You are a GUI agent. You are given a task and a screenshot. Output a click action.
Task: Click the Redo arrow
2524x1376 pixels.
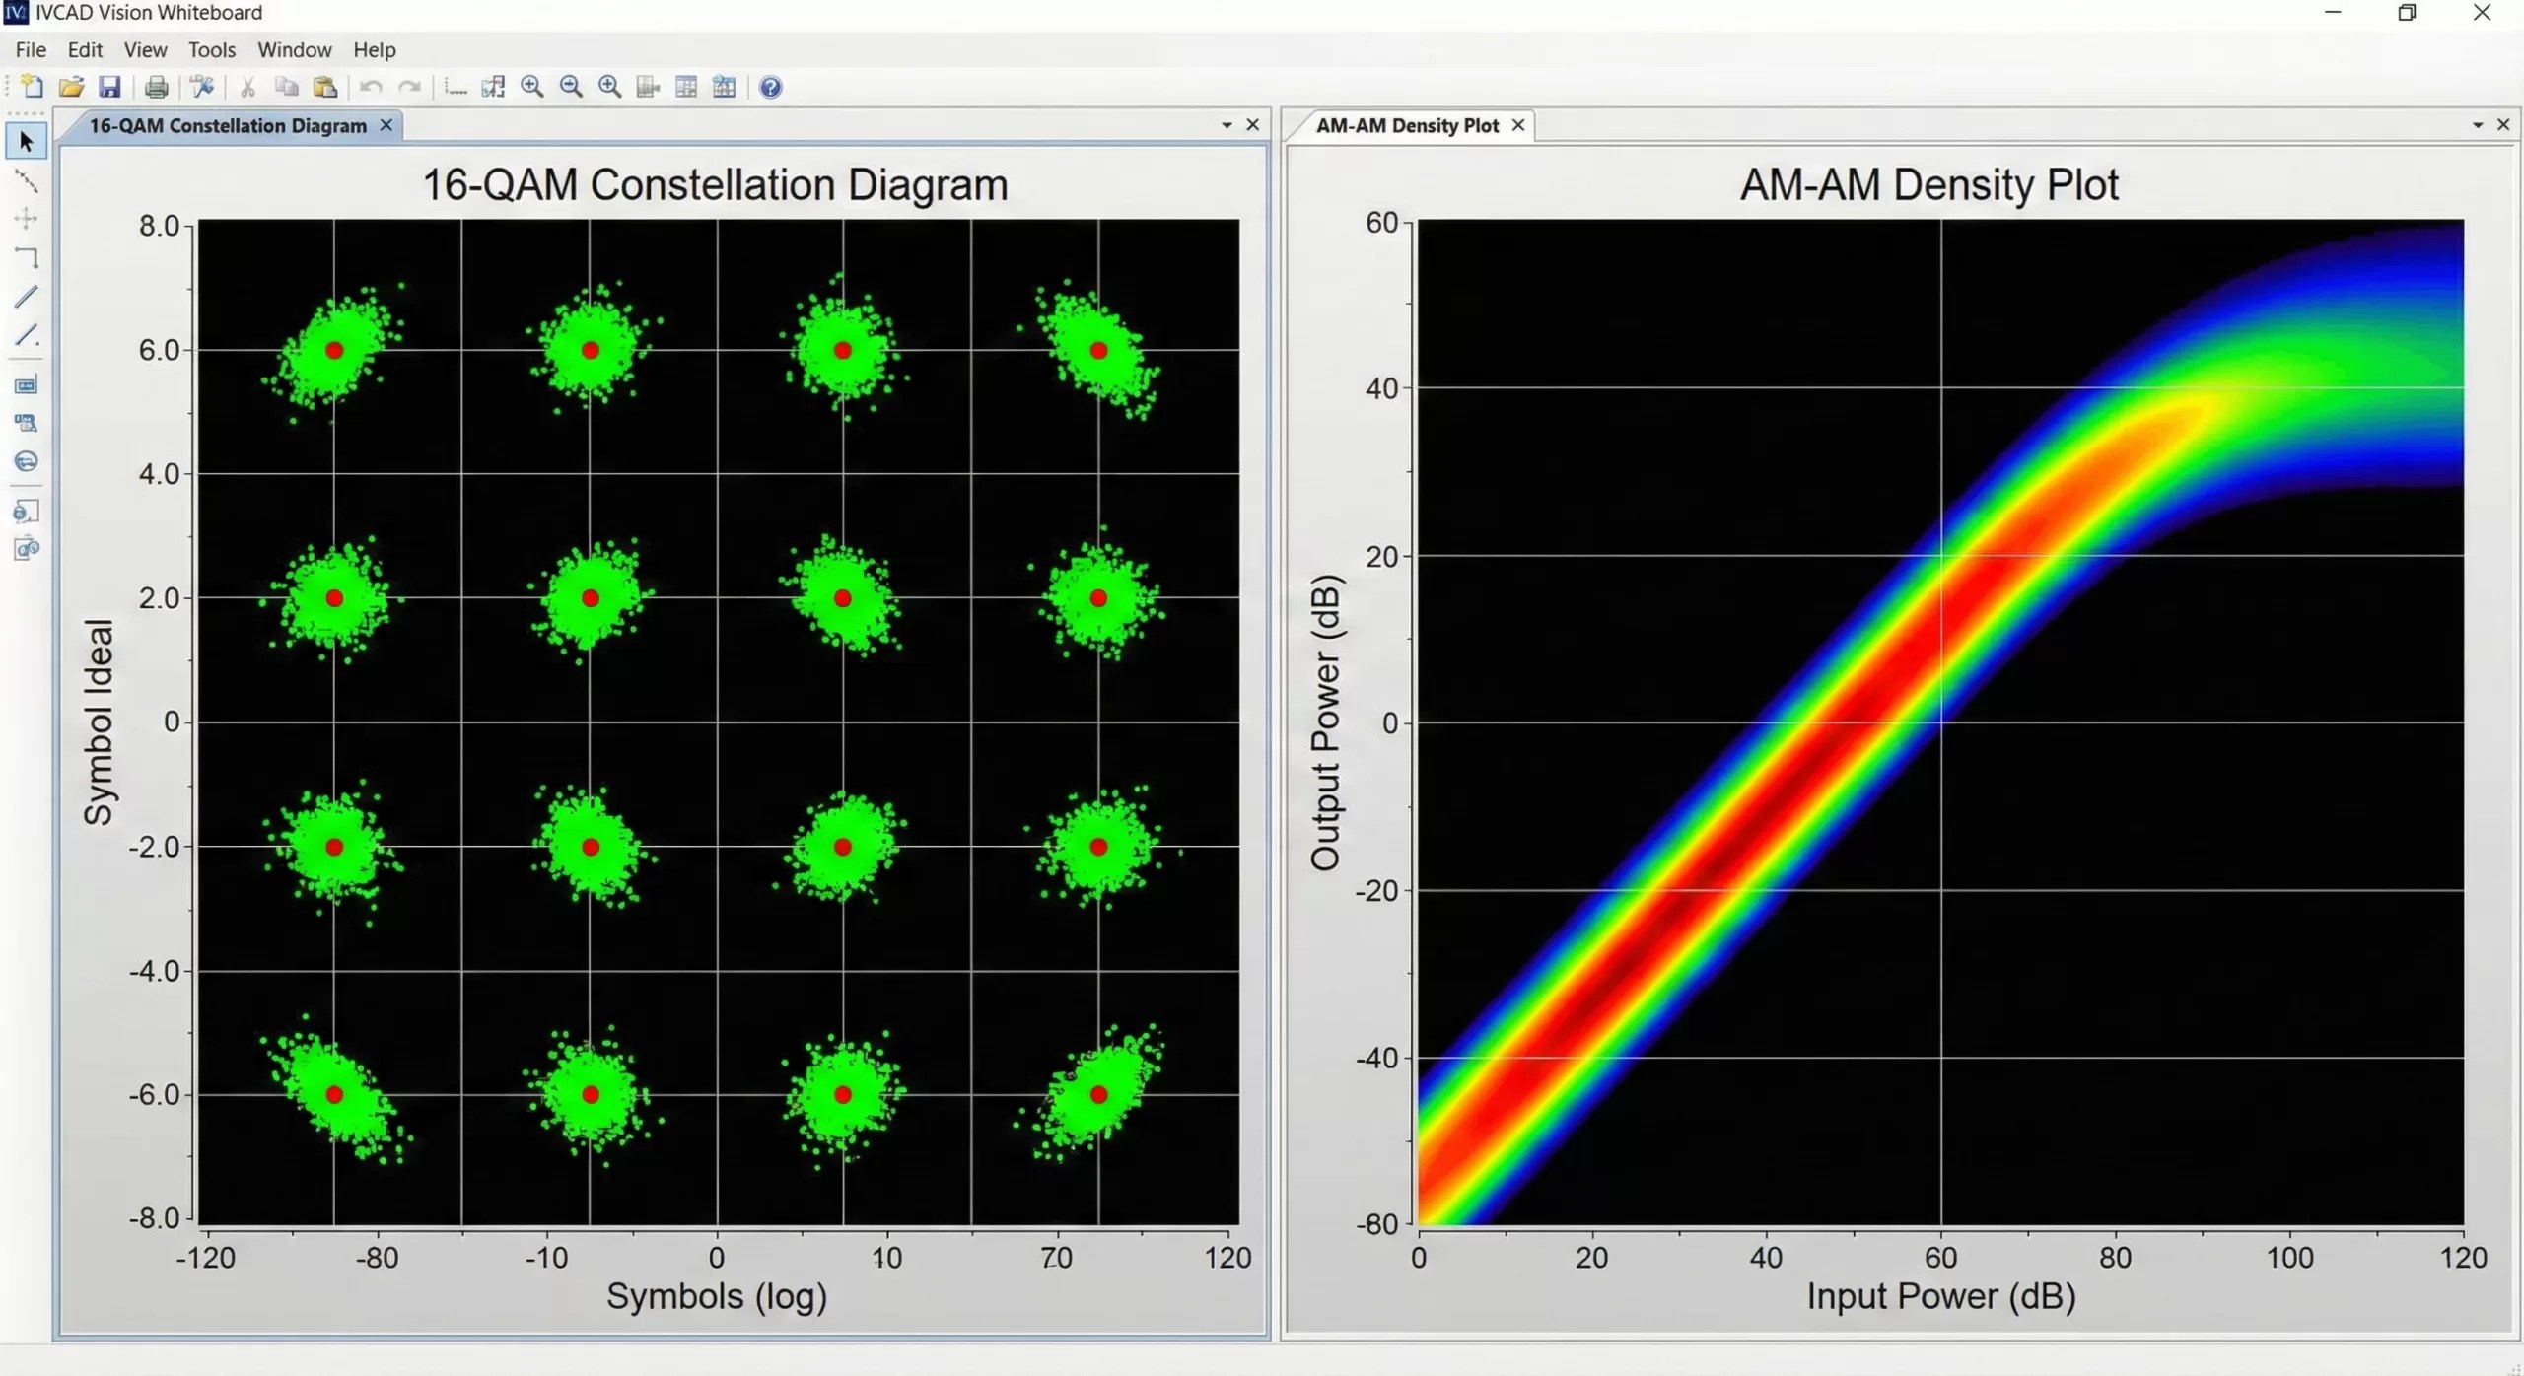click(410, 87)
